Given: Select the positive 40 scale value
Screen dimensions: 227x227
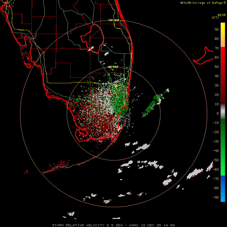Looking at the screenshot, I should 217,76.
